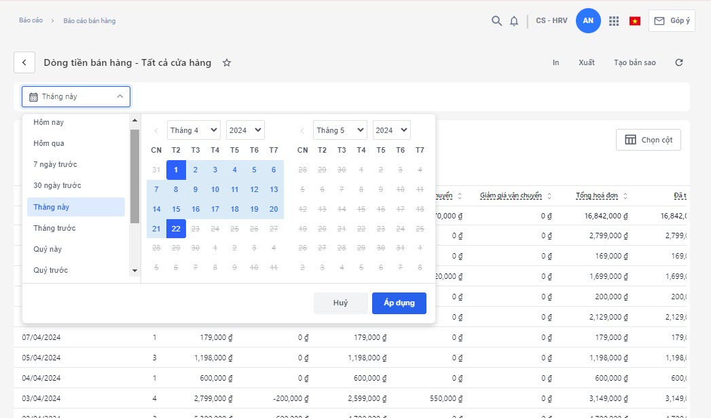Image resolution: width=711 pixels, height=418 pixels.
Task: Click the preset list scrollbar
Action: pos(134,176)
